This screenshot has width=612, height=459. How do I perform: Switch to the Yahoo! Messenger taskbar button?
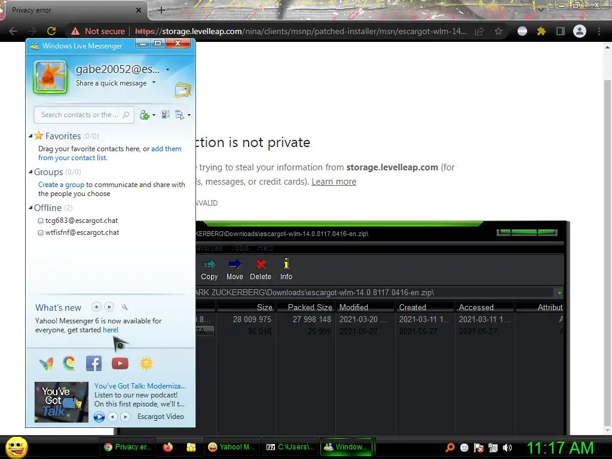click(231, 447)
